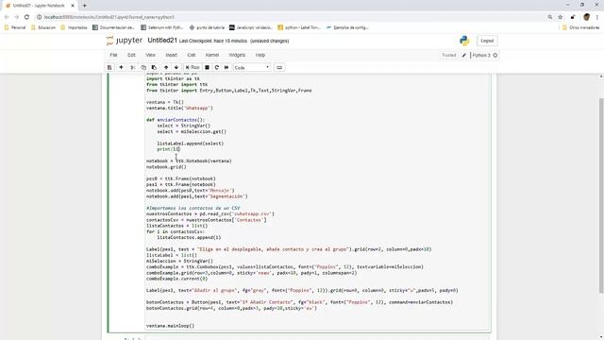Open the Selenium with Python bookmark
This screenshot has height=340, width=604.
[161, 27]
